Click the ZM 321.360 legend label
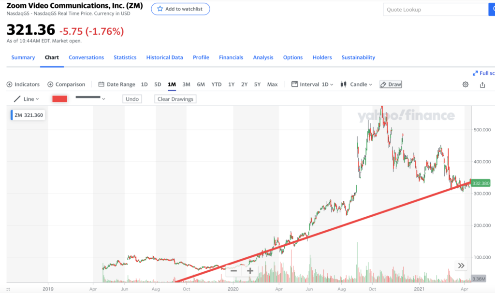The height and width of the screenshot is (293, 495). click(x=28, y=115)
